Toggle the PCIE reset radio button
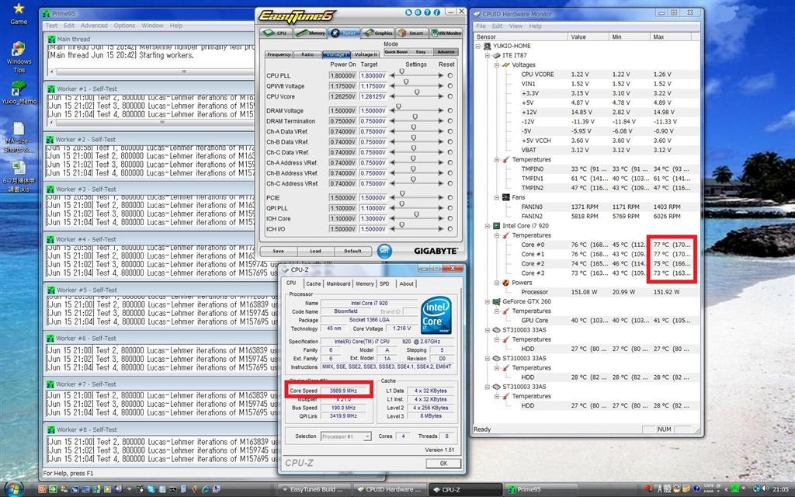Image resolution: width=795 pixels, height=497 pixels. tap(450, 198)
